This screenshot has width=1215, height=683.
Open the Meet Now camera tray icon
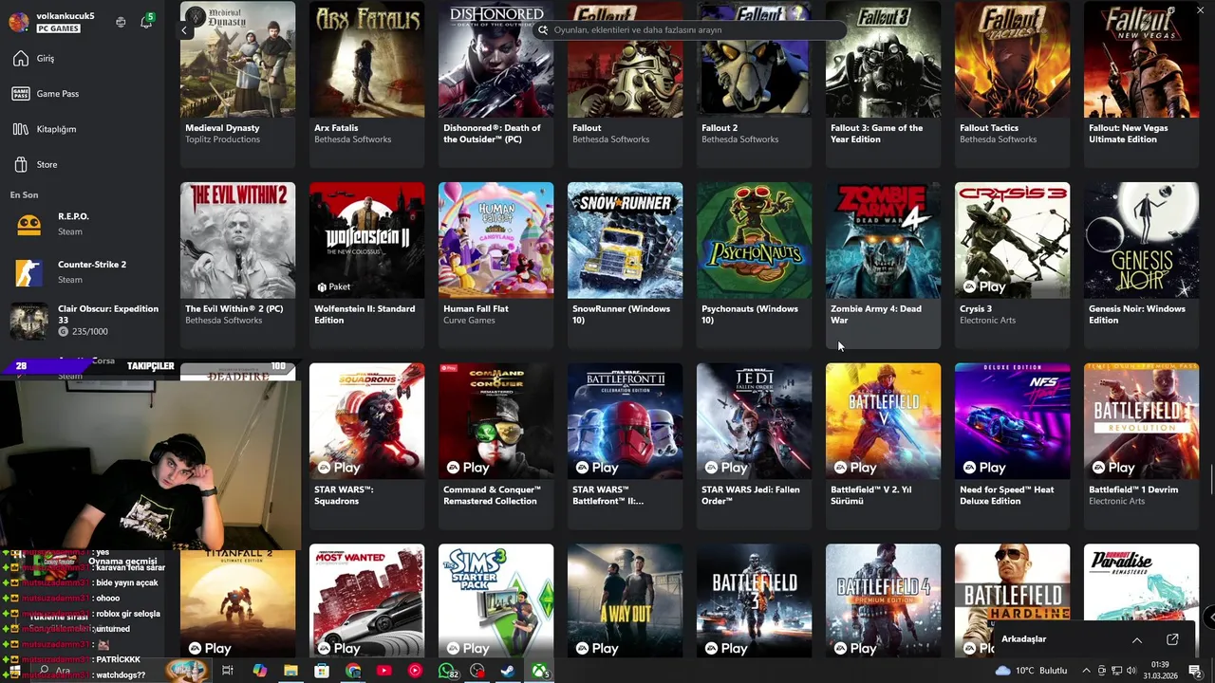pyautogui.click(x=1103, y=671)
